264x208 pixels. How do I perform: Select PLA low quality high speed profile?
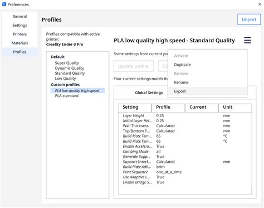pyautogui.click(x=77, y=90)
